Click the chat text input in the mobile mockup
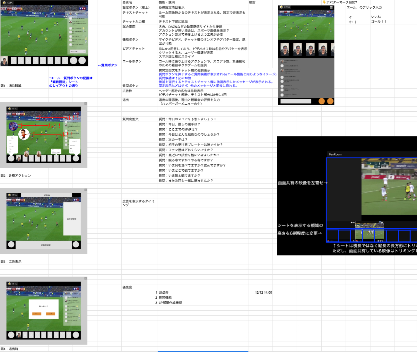This screenshot has height=352, width=417. pos(296,101)
